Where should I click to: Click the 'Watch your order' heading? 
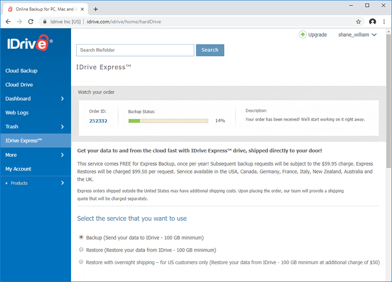(96, 92)
